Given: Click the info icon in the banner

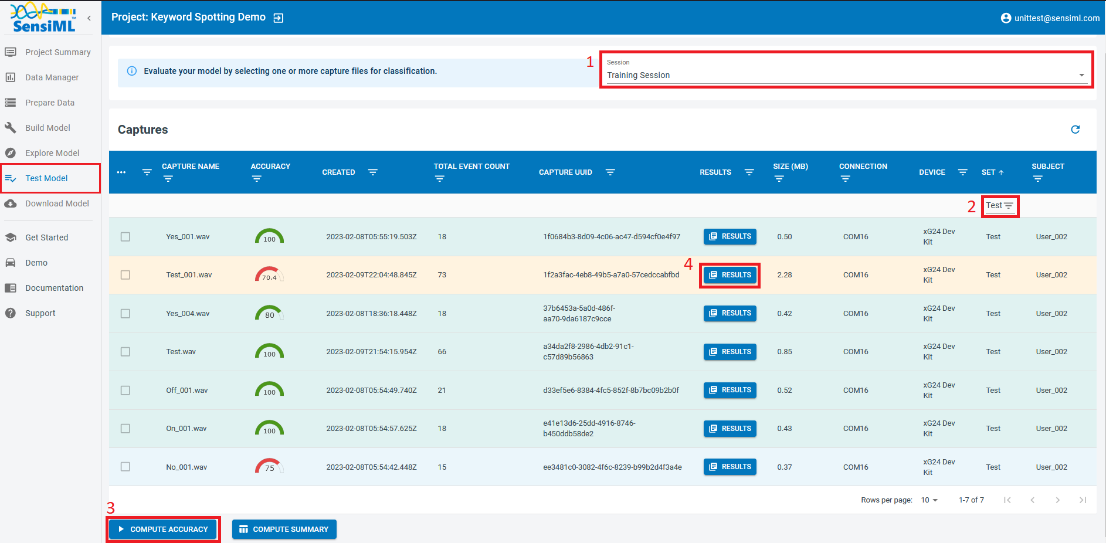Looking at the screenshot, I should 132,71.
